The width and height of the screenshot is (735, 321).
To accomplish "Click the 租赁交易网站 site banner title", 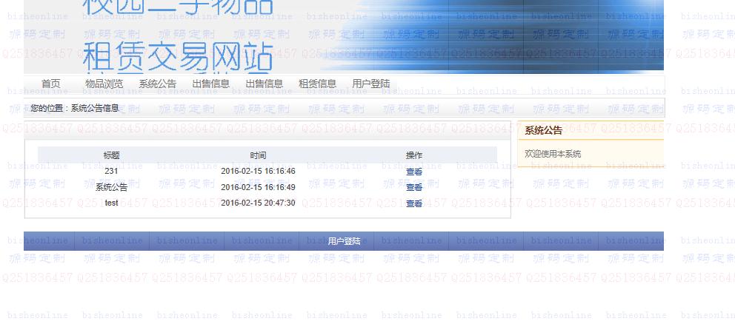I will tap(178, 56).
